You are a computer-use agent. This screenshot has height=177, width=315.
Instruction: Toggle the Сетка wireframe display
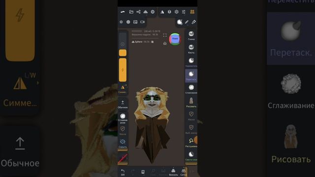[184, 172]
